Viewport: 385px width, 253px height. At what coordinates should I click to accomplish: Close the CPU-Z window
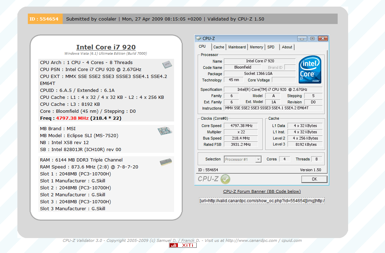[x=323, y=38]
